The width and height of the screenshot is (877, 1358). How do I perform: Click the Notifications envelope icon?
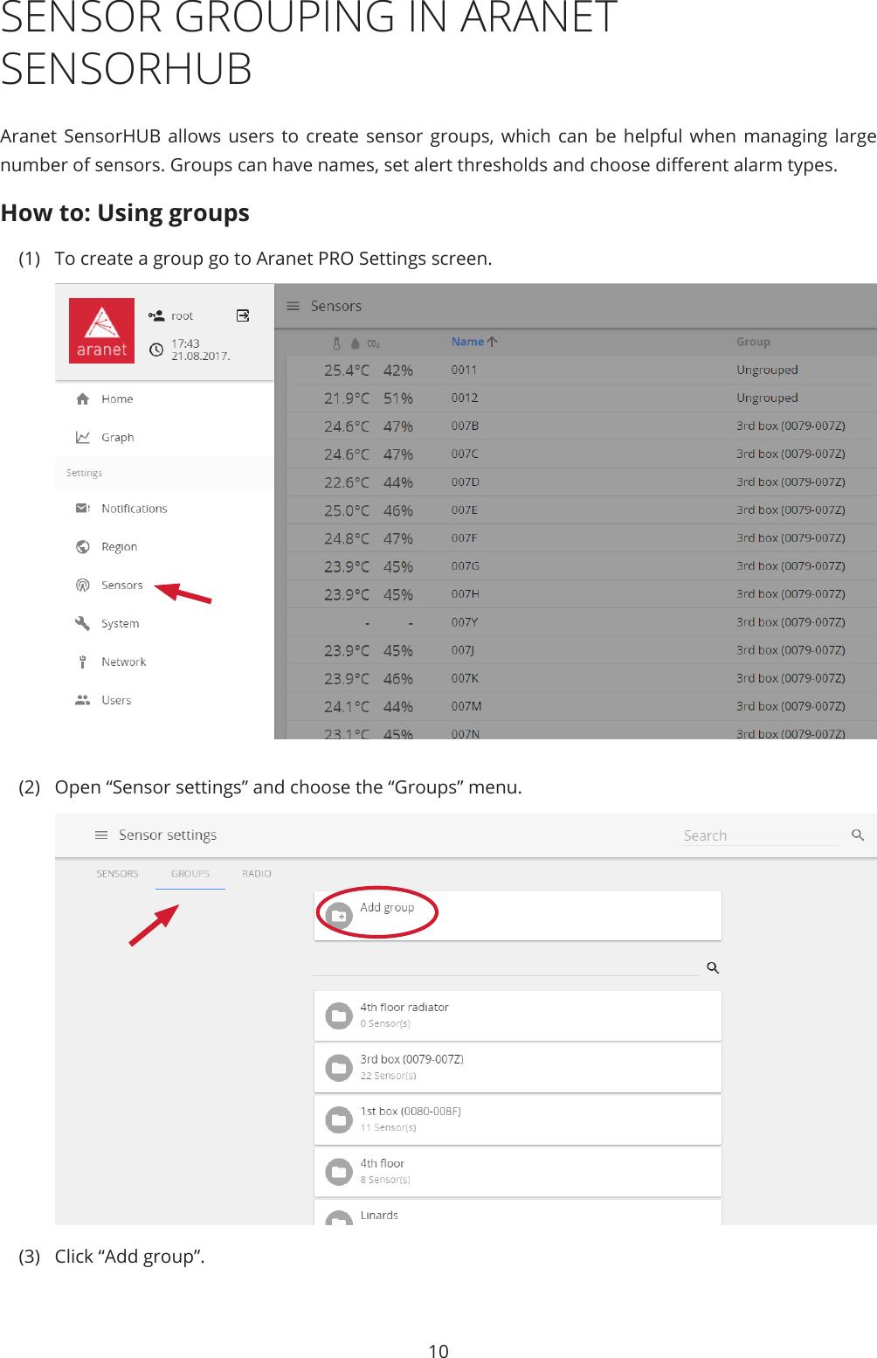click(83, 508)
